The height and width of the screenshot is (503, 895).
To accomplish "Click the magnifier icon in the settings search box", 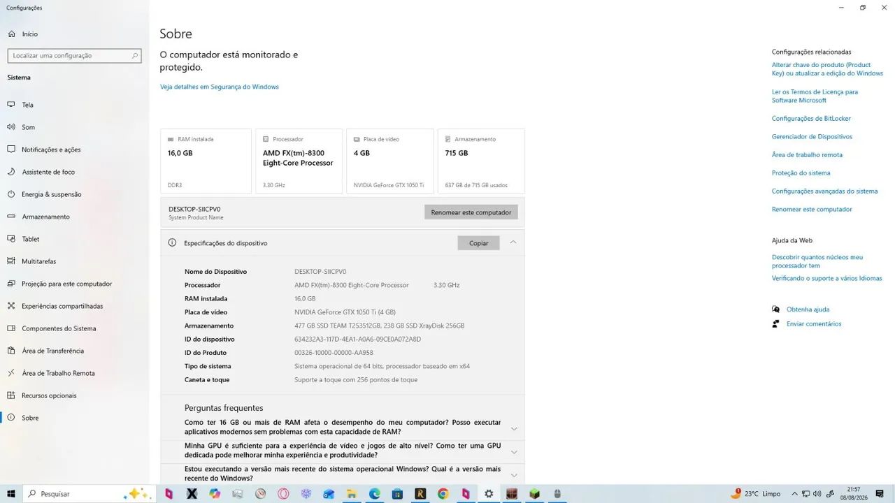I will tap(136, 55).
